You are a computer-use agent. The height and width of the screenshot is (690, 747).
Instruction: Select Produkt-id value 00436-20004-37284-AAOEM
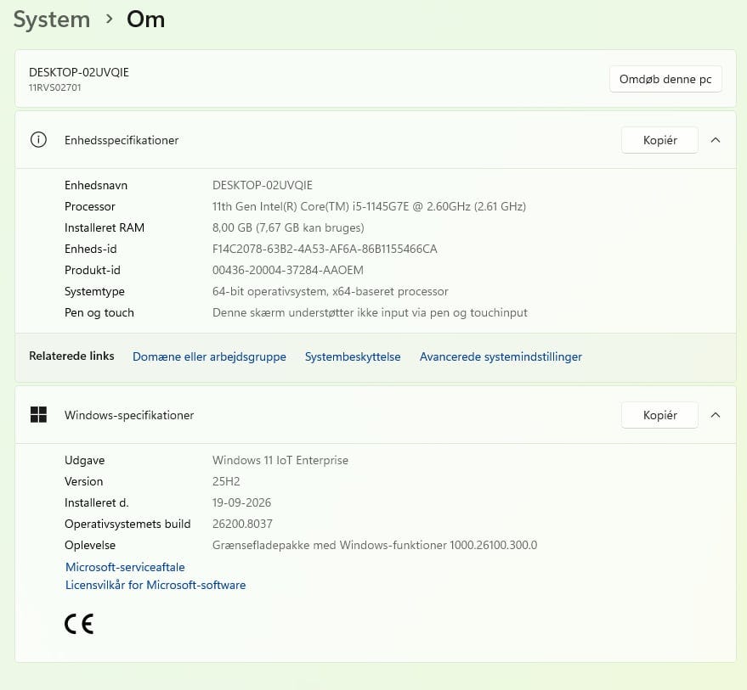(288, 270)
